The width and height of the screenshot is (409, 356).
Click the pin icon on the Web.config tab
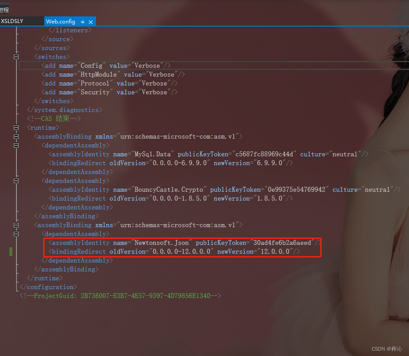[83, 21]
